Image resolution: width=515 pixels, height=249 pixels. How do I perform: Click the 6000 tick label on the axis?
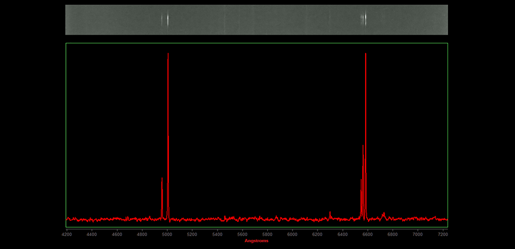click(292, 234)
